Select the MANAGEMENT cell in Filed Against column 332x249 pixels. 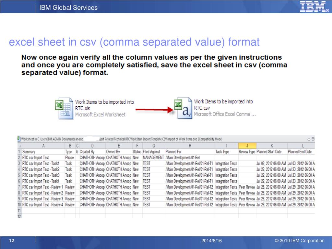153,158
